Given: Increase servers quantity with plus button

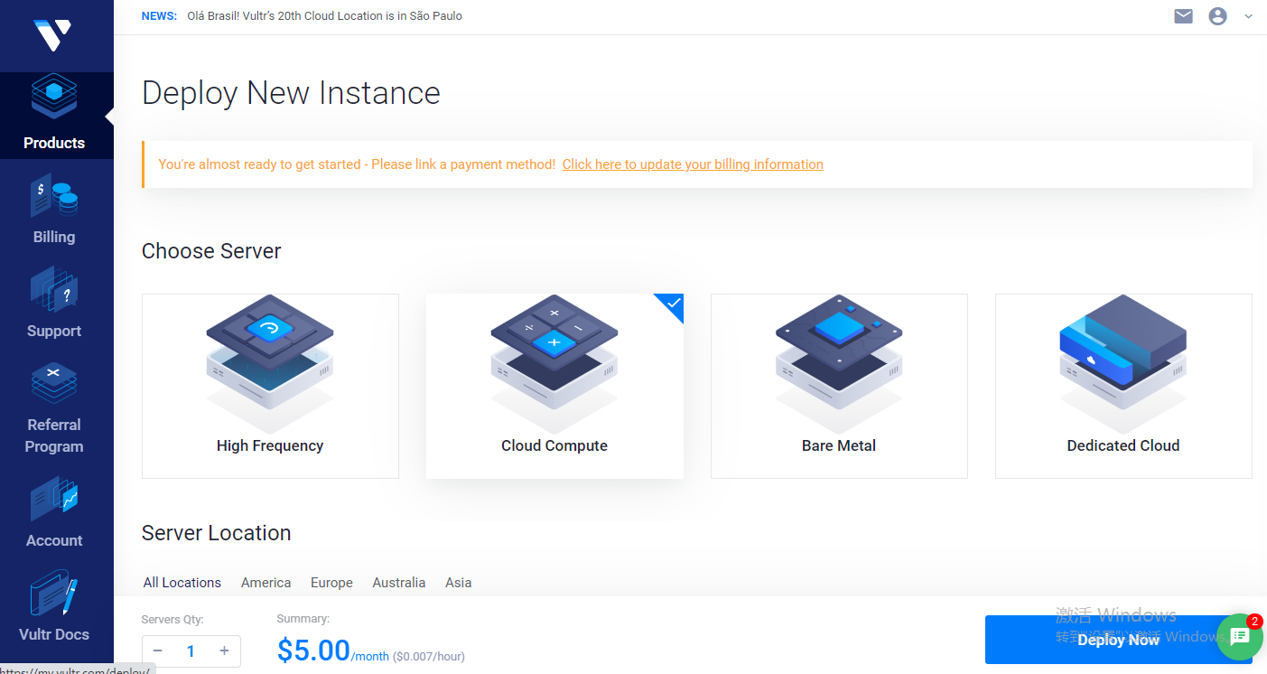Looking at the screenshot, I should click(225, 651).
